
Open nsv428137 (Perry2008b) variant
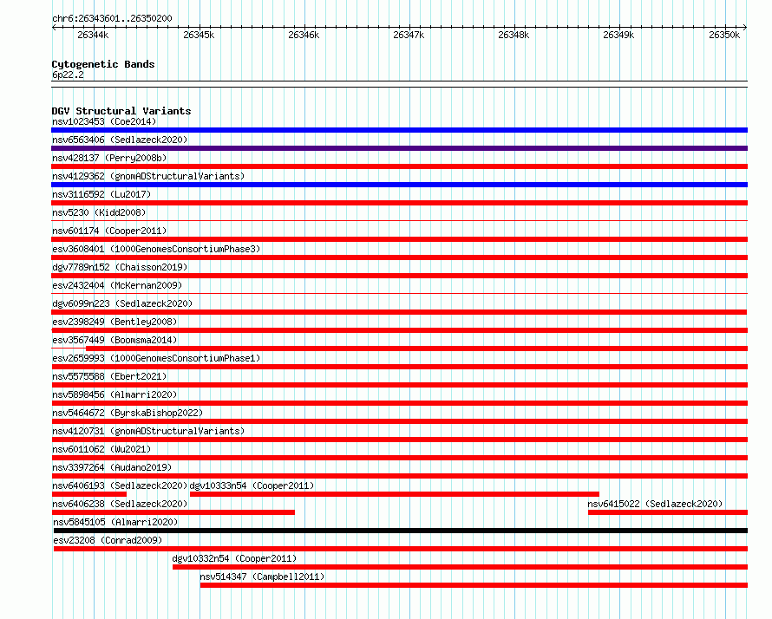pyautogui.click(x=109, y=158)
